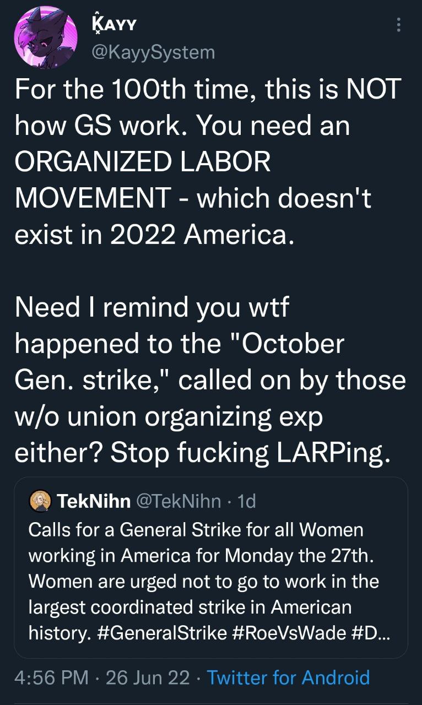Click the "ORGANIZED LABOR" text in tweet

tap(143, 163)
